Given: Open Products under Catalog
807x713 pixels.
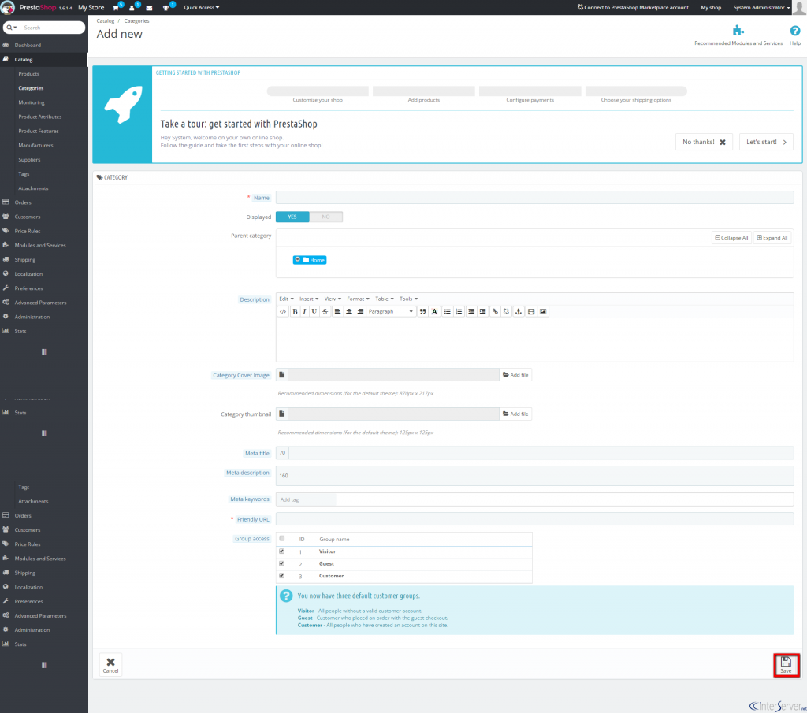Looking at the screenshot, I should [29, 74].
